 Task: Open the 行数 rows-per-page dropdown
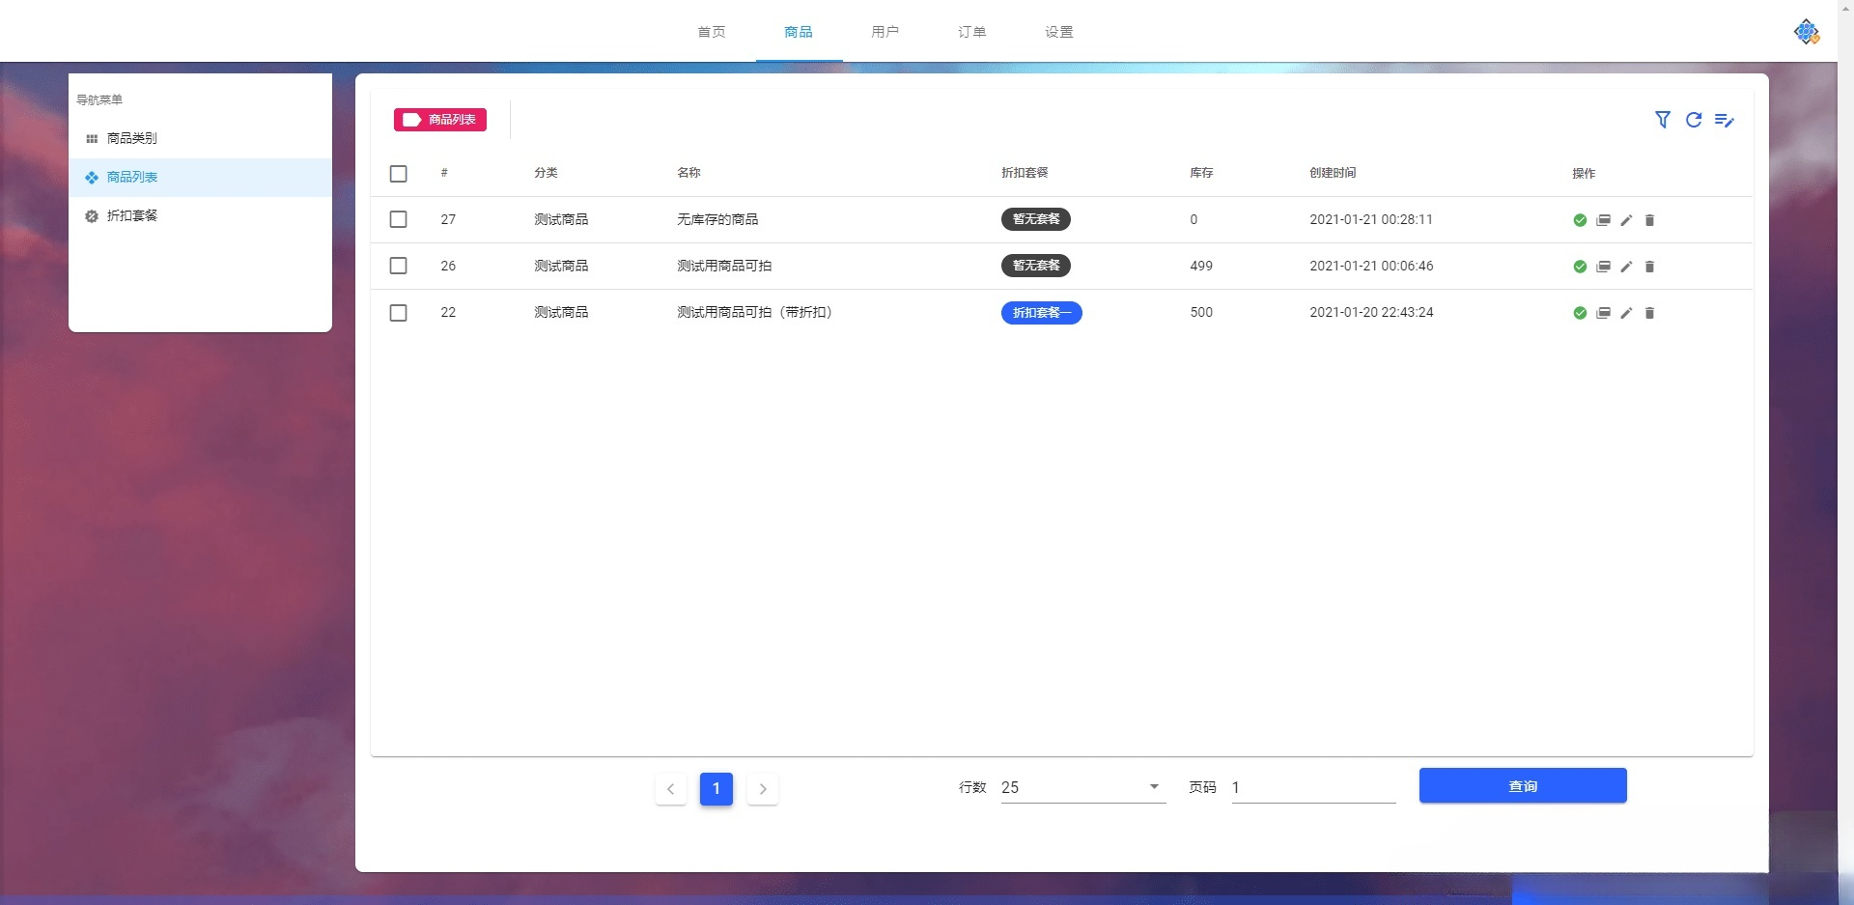click(x=1079, y=787)
